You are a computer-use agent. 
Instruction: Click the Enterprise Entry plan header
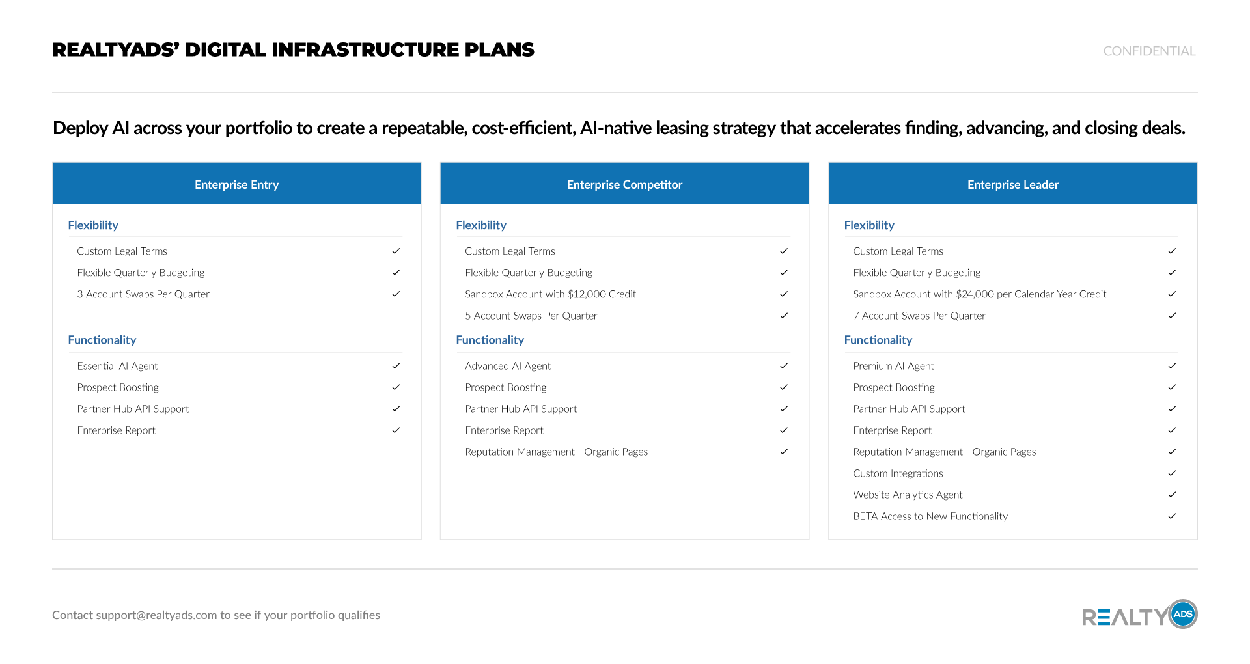[x=237, y=184]
